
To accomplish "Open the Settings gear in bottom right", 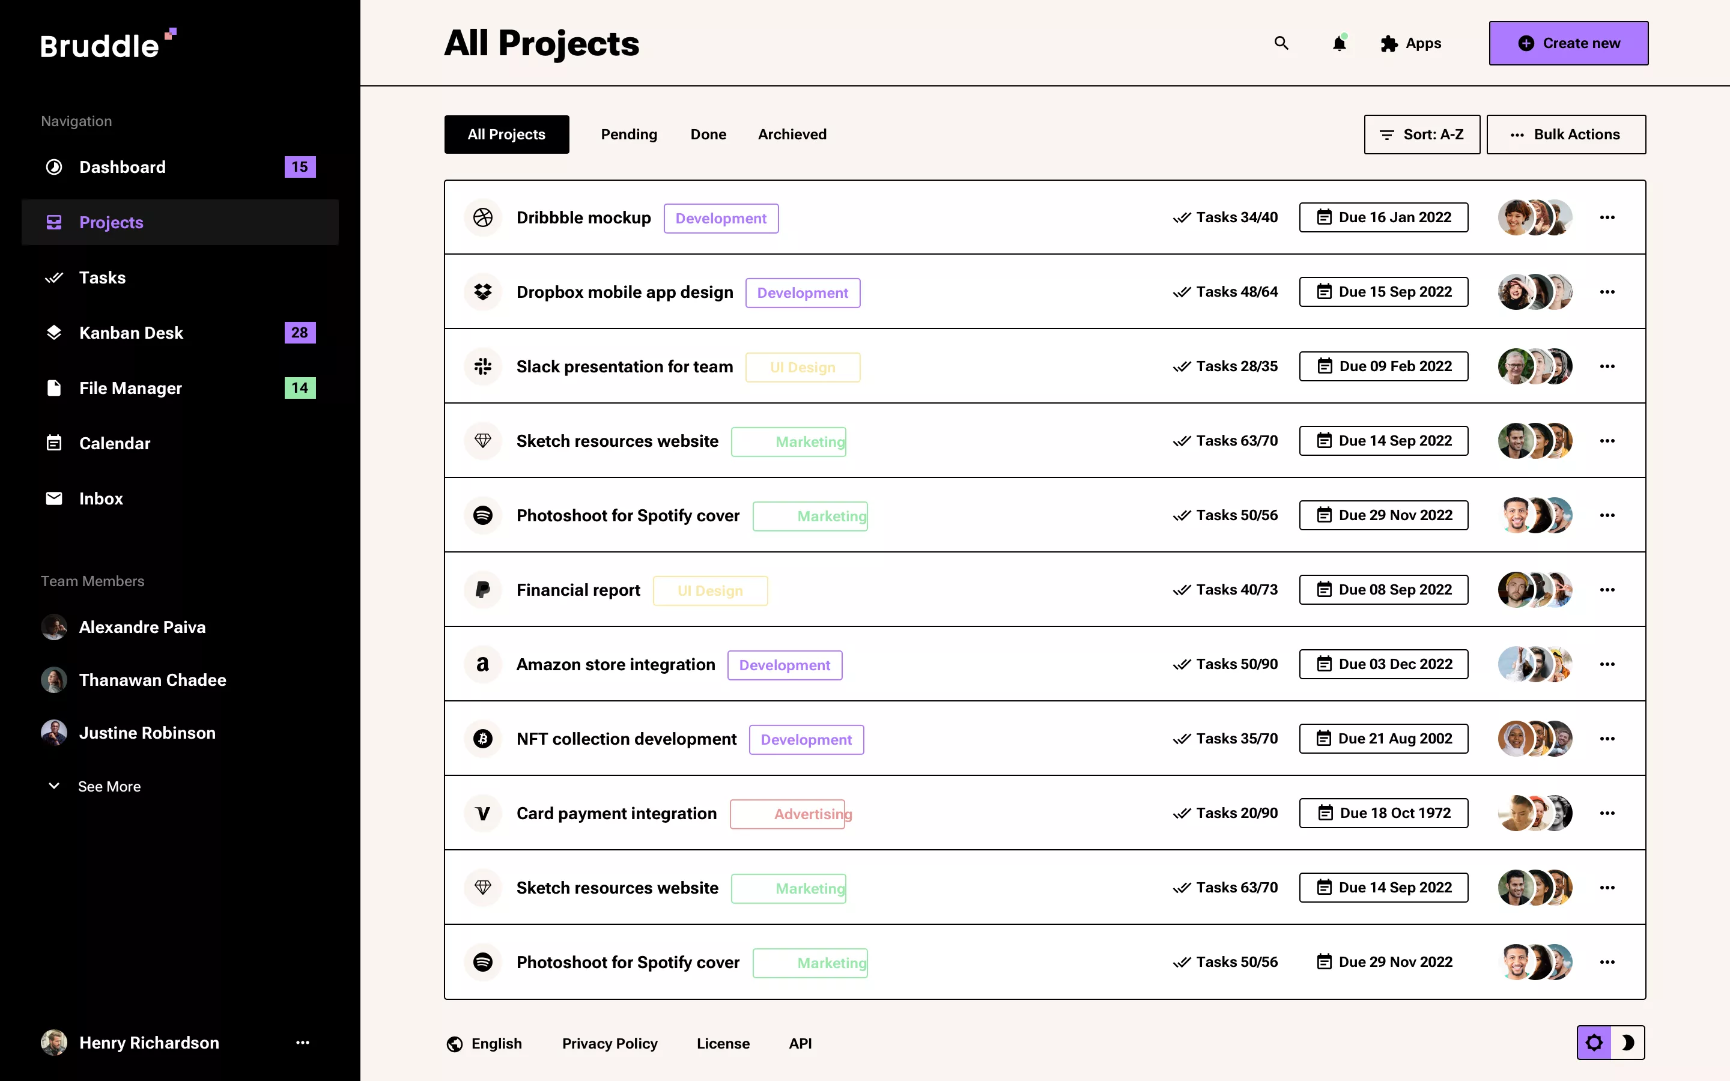I will (1595, 1043).
